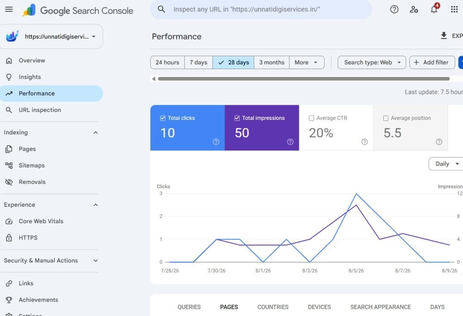Open users and permissions settings icon

(414, 9)
